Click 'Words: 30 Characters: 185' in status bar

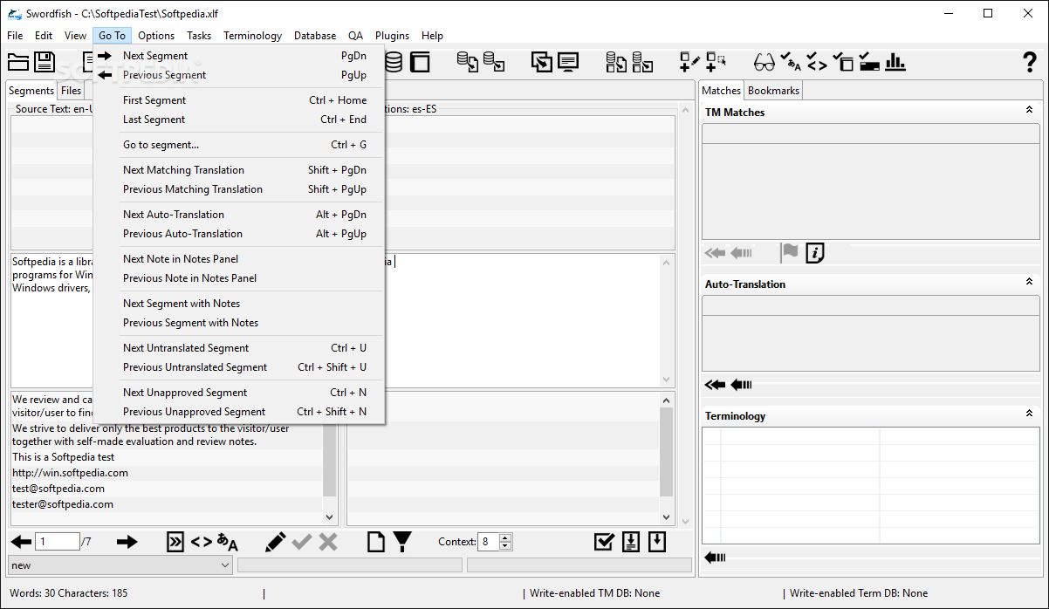coord(68,593)
